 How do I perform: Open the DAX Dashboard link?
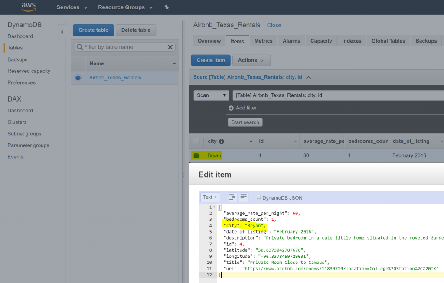coord(20,111)
